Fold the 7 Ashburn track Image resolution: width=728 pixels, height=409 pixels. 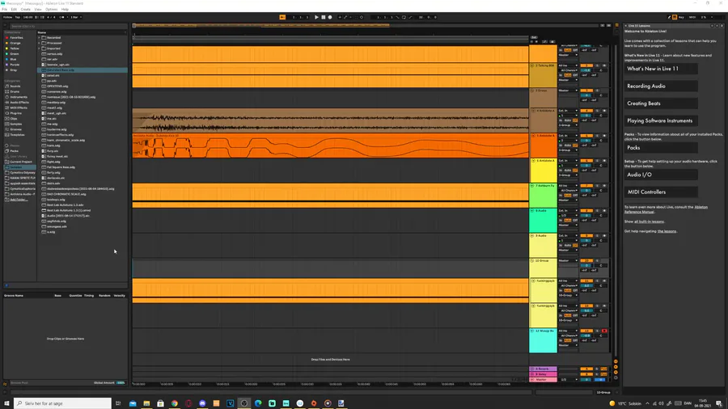tap(532, 185)
